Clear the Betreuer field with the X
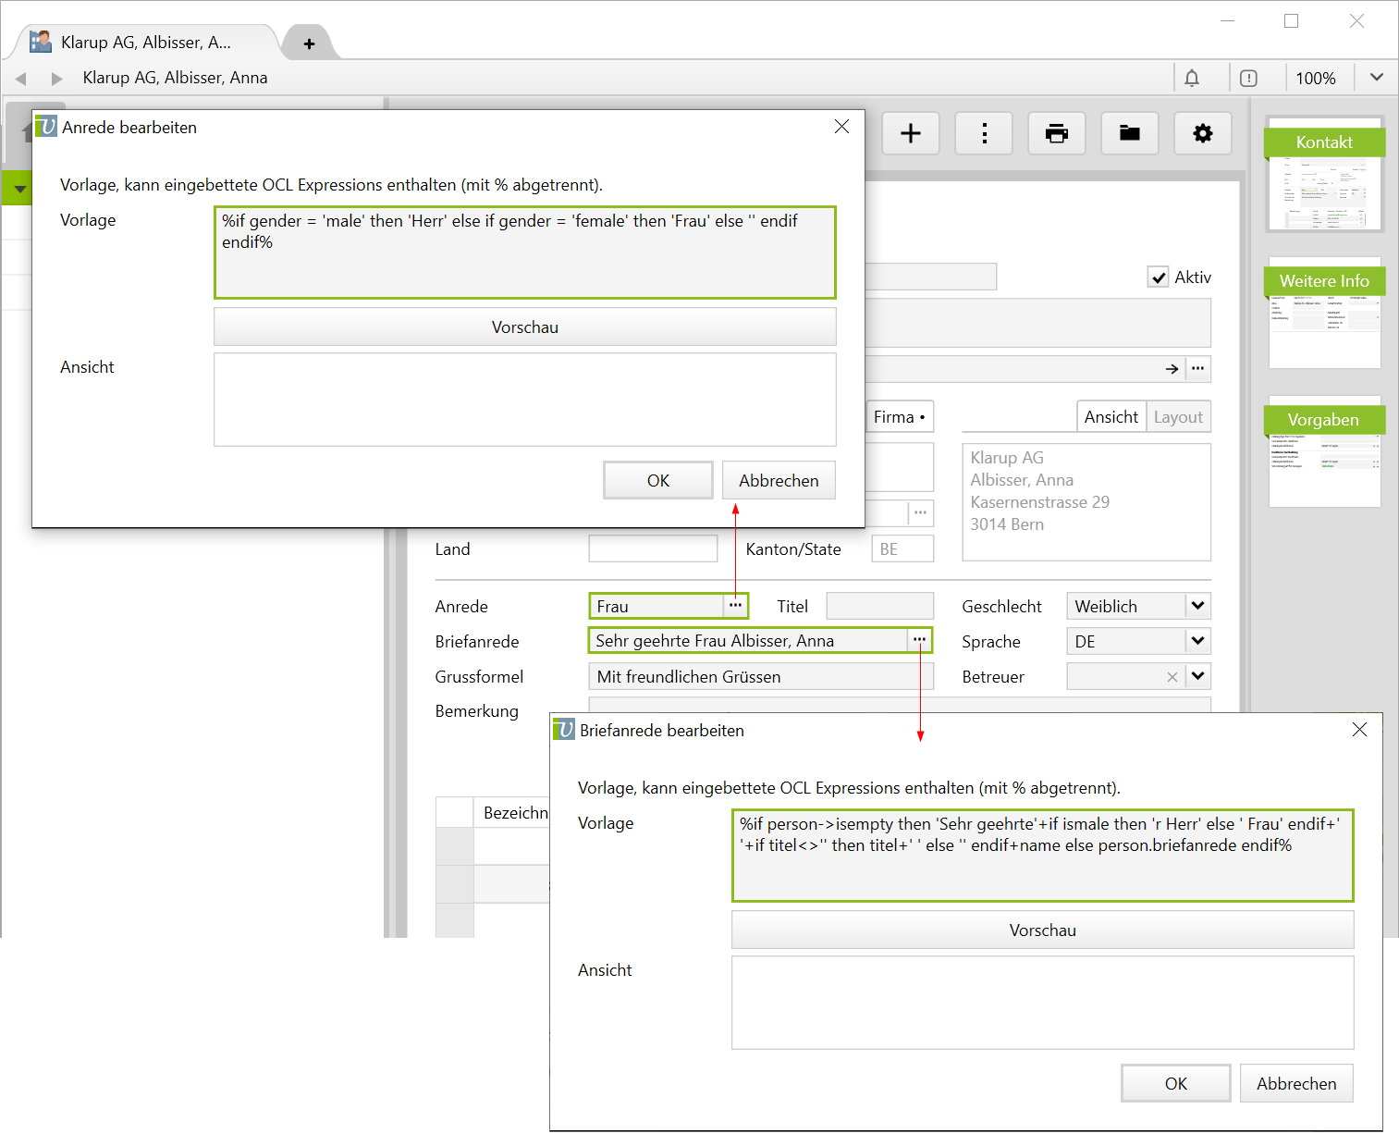Viewport: 1399px width, 1146px height. (x=1172, y=677)
